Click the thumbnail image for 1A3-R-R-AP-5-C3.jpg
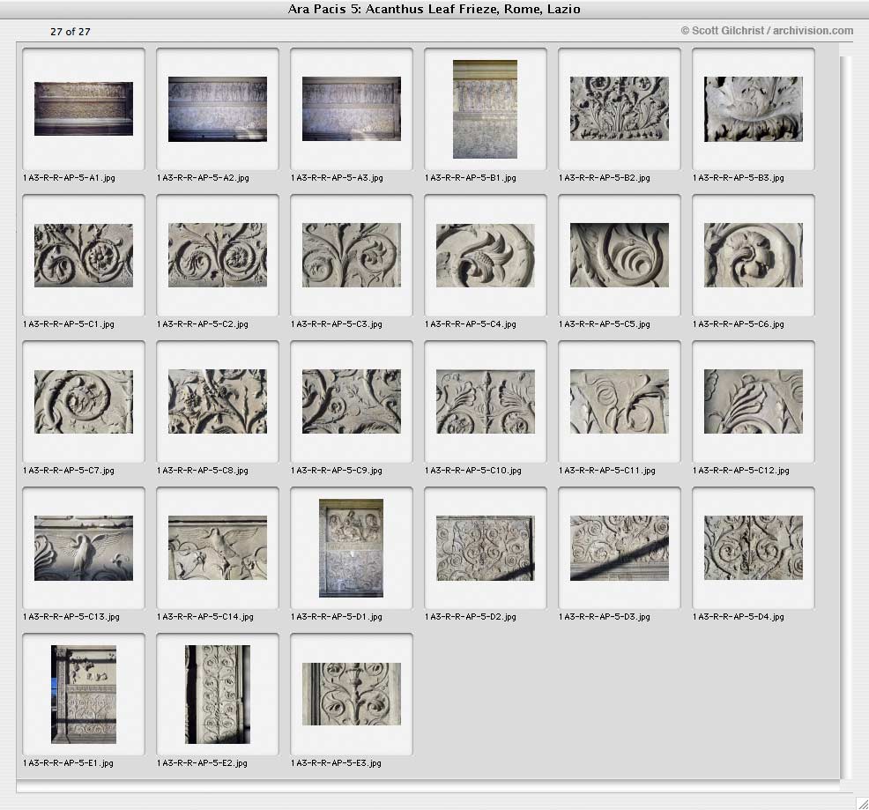Image resolution: width=869 pixels, height=810 pixels. tap(352, 255)
